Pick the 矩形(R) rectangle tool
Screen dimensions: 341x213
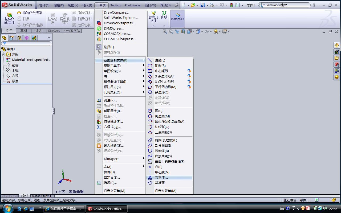169,66
